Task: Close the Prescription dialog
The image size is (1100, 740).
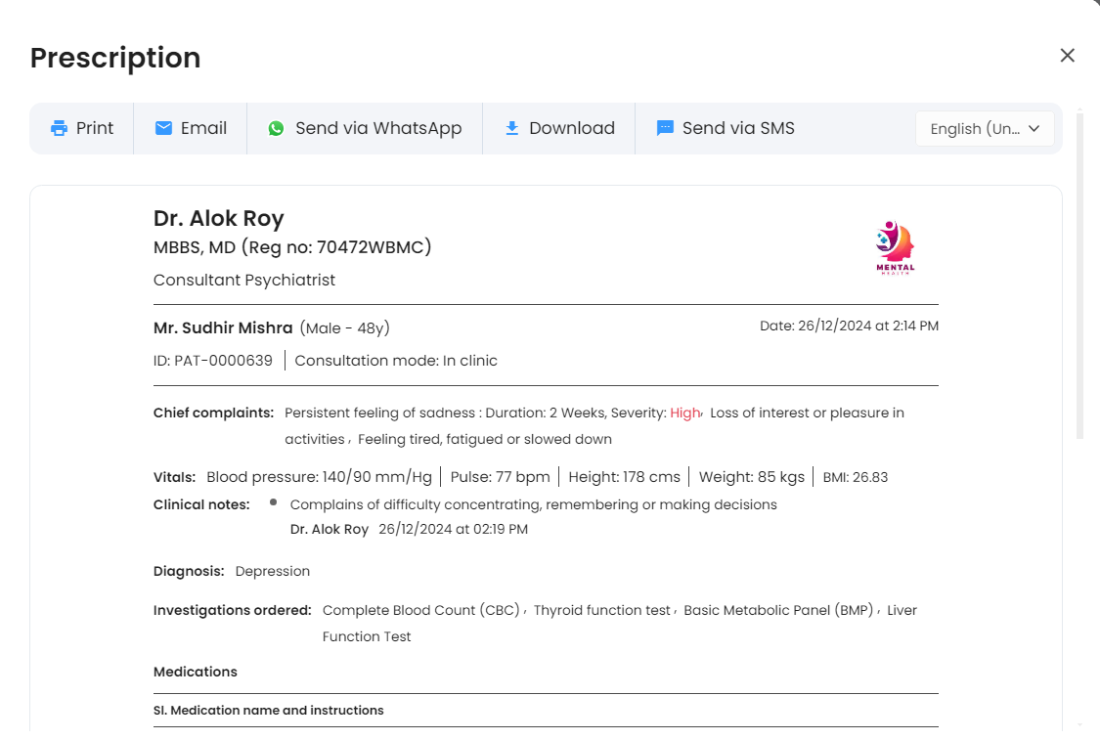Action: [x=1067, y=56]
